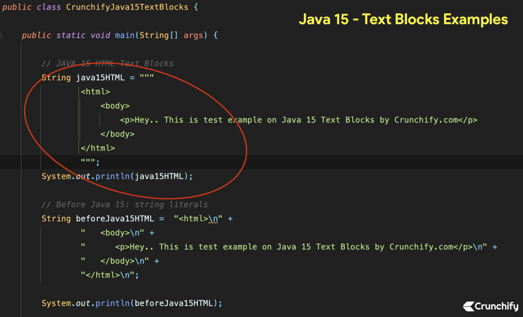Click the comment JAVA 15 HTML Text Blocks
The image size is (523, 317).
coord(107,63)
